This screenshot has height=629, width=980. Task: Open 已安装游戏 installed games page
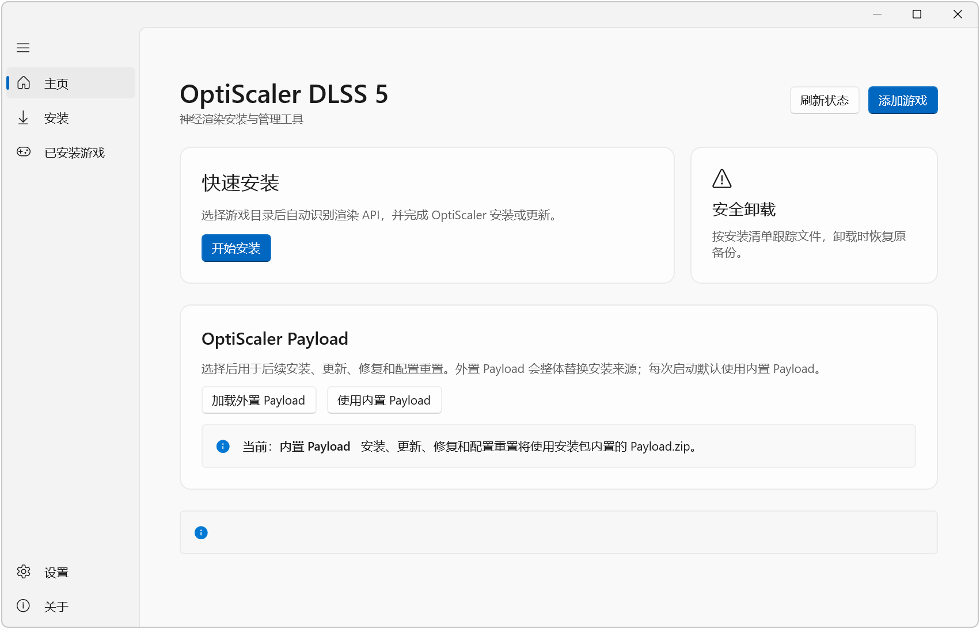pyautogui.click(x=71, y=153)
